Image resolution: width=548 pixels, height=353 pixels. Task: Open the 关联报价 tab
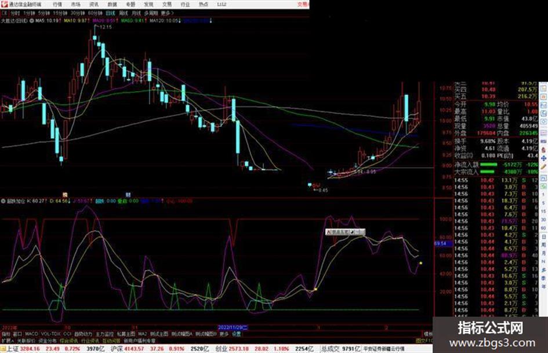[x=26, y=340]
